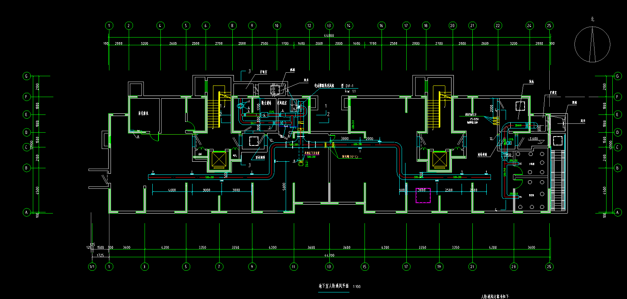
Task: Select the 4000 dimension text
Action: click(x=172, y=190)
